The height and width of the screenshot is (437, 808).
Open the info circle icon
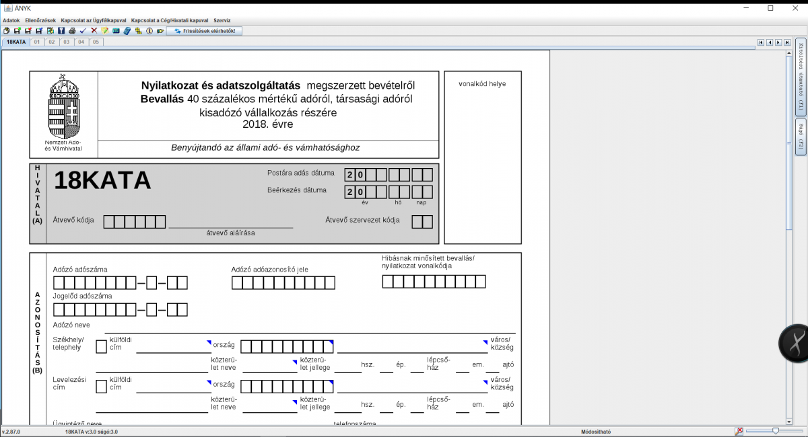(149, 31)
